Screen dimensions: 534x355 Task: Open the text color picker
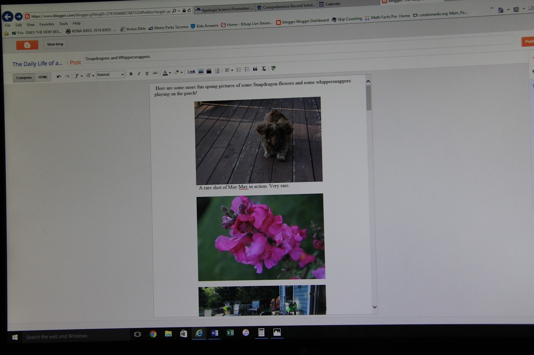167,73
